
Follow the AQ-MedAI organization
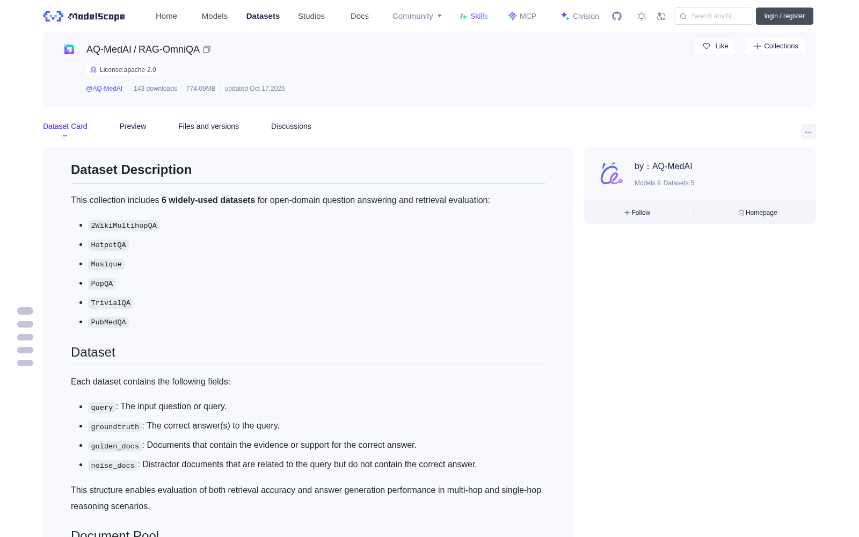[x=637, y=213]
